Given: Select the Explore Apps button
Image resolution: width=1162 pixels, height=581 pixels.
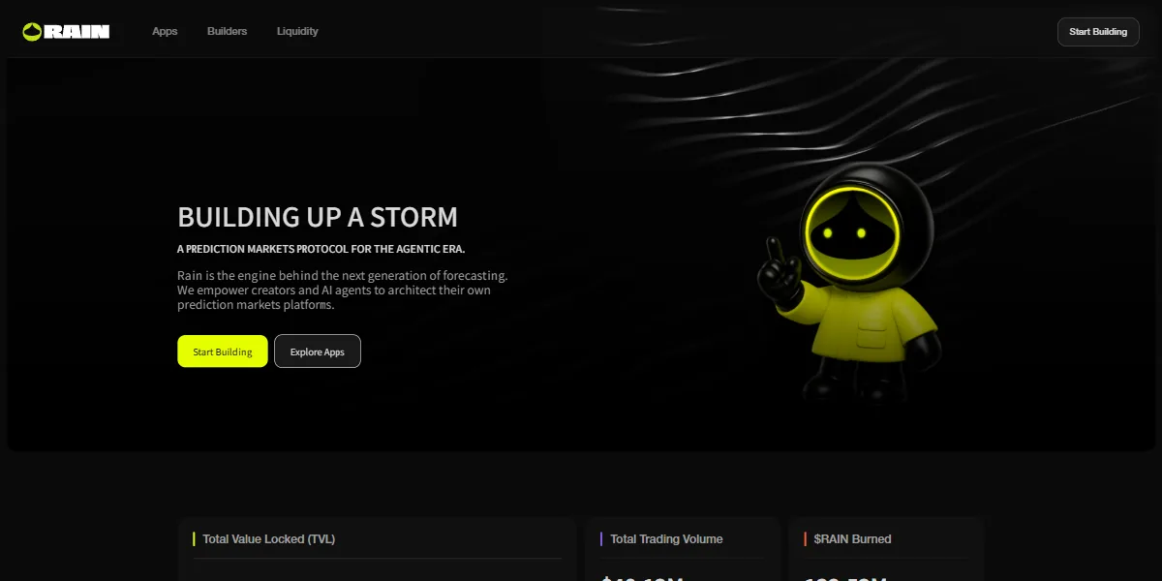Looking at the screenshot, I should click(318, 352).
